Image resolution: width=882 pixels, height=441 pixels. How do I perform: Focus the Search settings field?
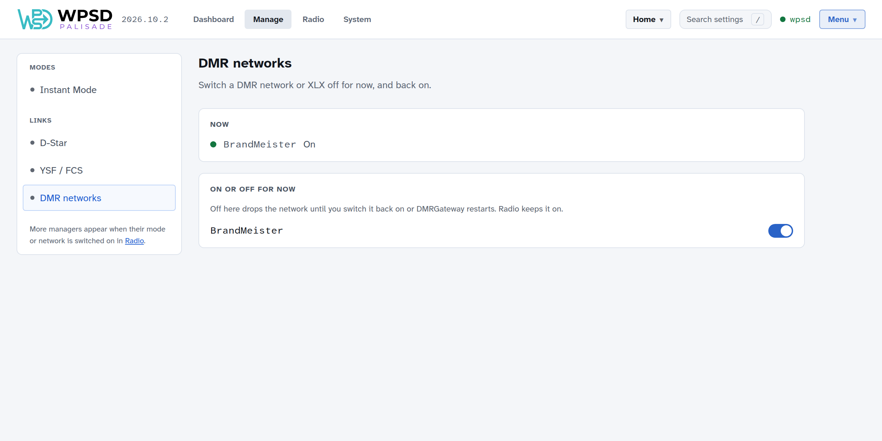coord(725,19)
